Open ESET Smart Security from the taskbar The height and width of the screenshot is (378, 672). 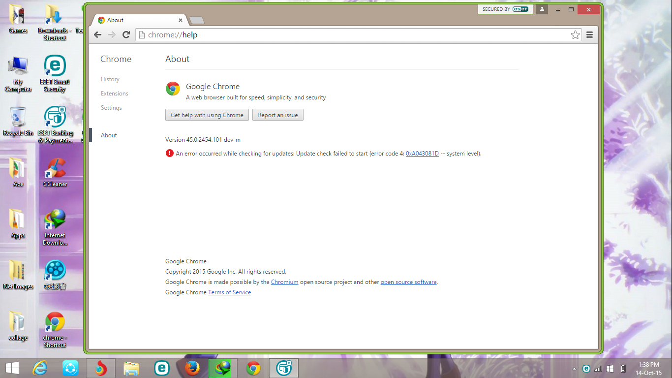162,368
